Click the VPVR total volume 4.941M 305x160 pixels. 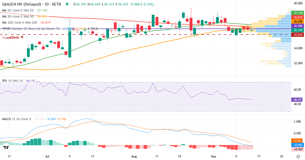[x=93, y=29]
